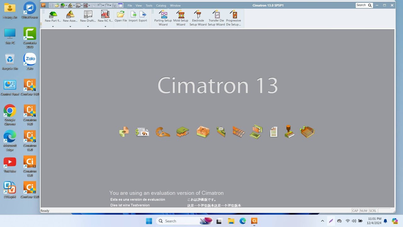
Task: Click the taskbar Search box
Action: 184,221
